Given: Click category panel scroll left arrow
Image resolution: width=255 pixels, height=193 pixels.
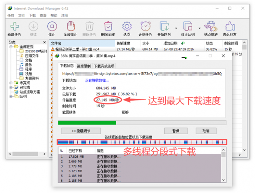Looking at the screenshot, I should (10, 154).
